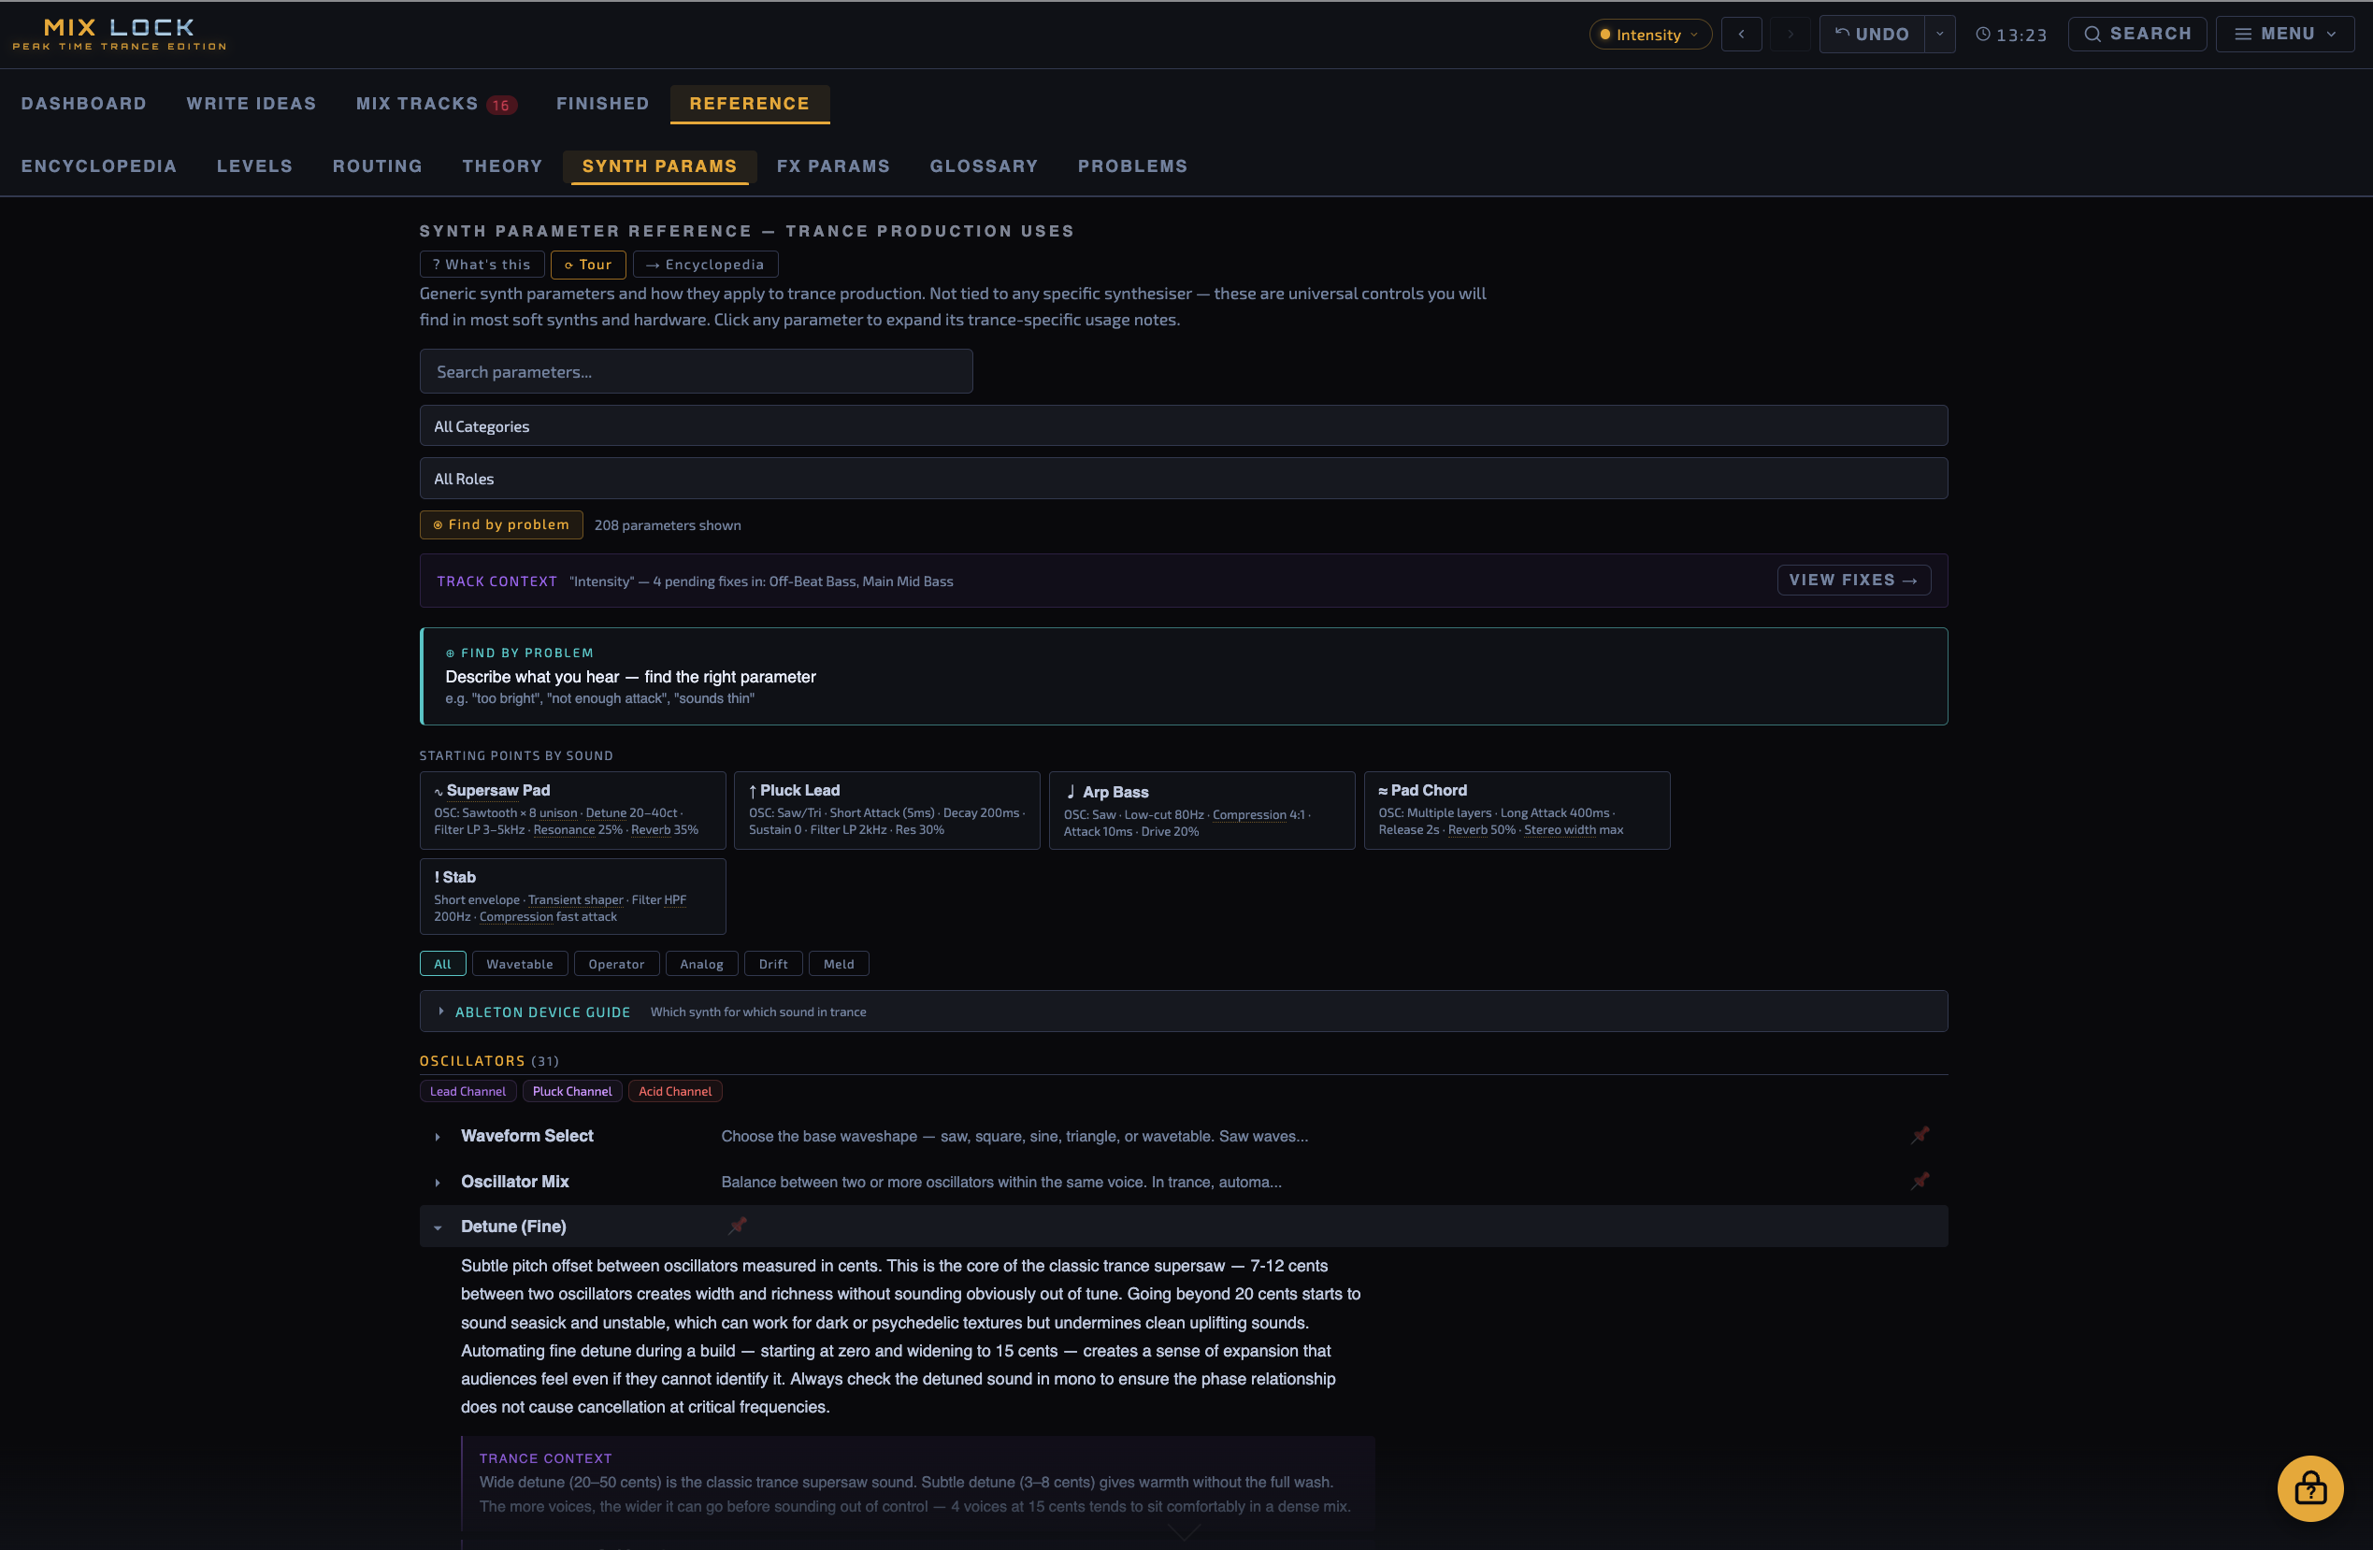Click the Search parameters input field
The image size is (2373, 1550).
click(x=696, y=371)
